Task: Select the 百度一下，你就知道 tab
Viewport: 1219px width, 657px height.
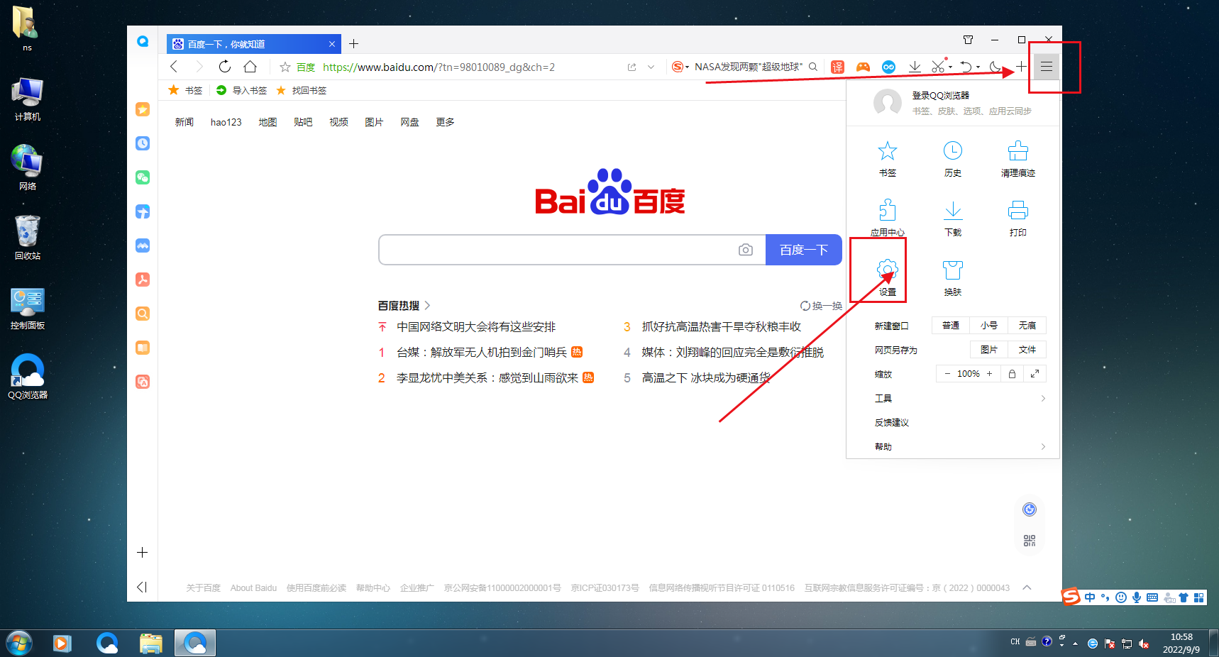Action: pyautogui.click(x=254, y=44)
